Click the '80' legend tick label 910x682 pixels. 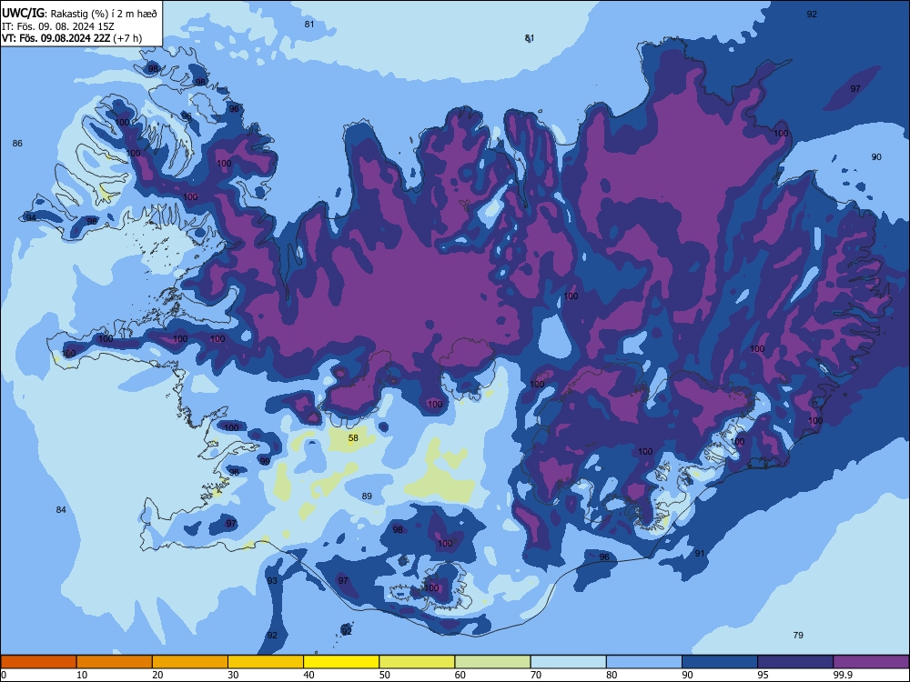(612, 675)
